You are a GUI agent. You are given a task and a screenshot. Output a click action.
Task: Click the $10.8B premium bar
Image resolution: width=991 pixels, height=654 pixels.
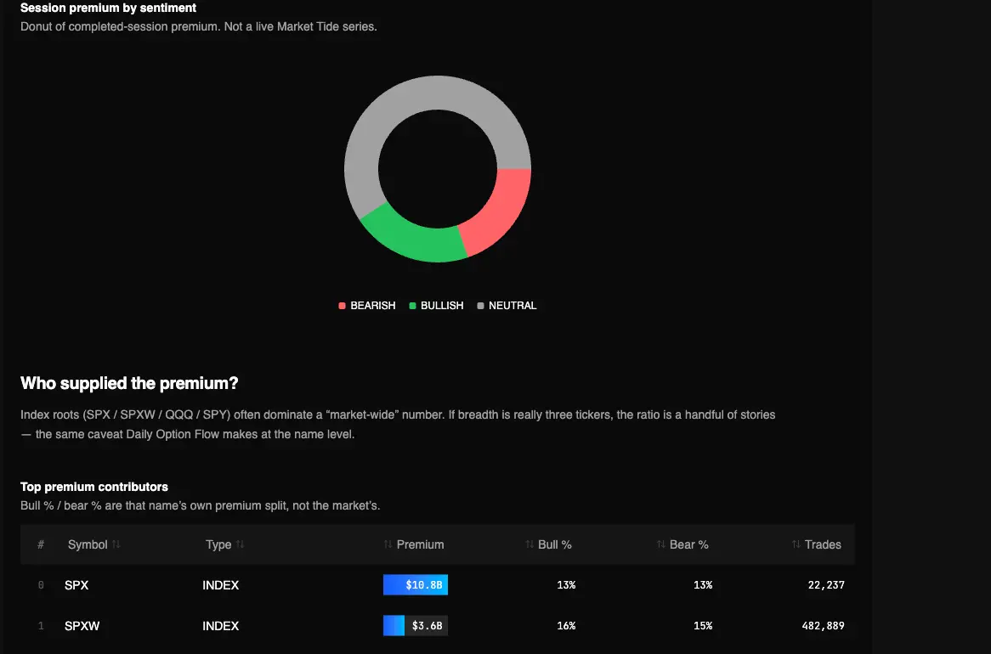click(416, 585)
